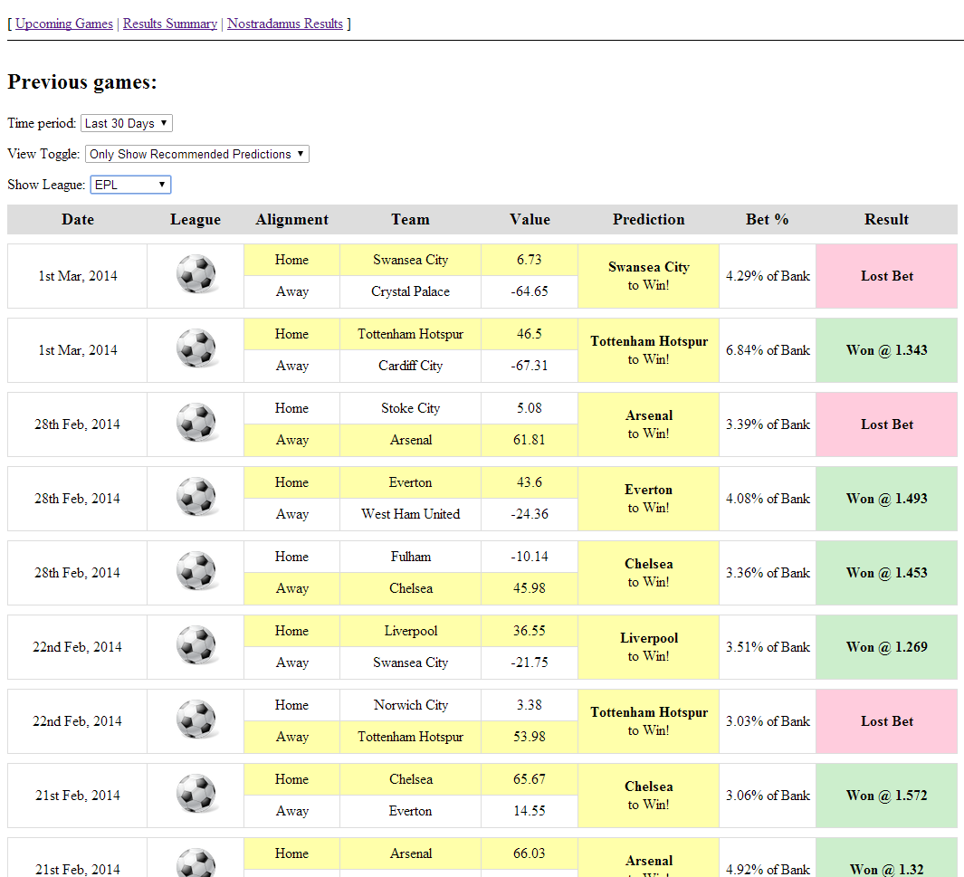Click the Won @ 1.572 result cell

pos(886,796)
